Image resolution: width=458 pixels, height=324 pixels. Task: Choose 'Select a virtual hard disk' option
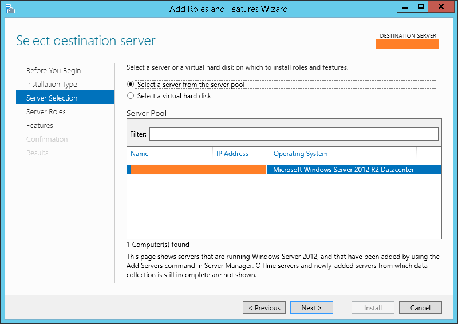pos(131,96)
